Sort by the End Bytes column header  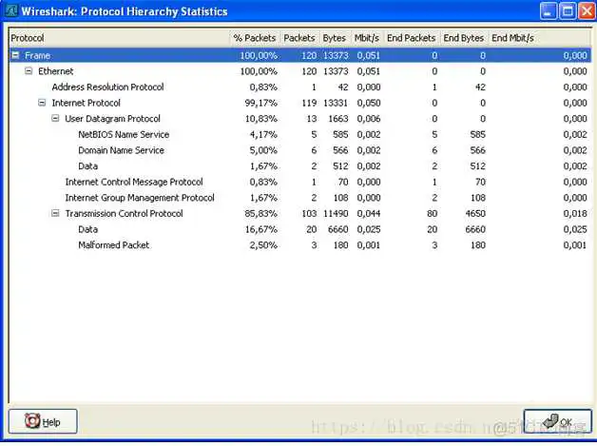pos(463,38)
